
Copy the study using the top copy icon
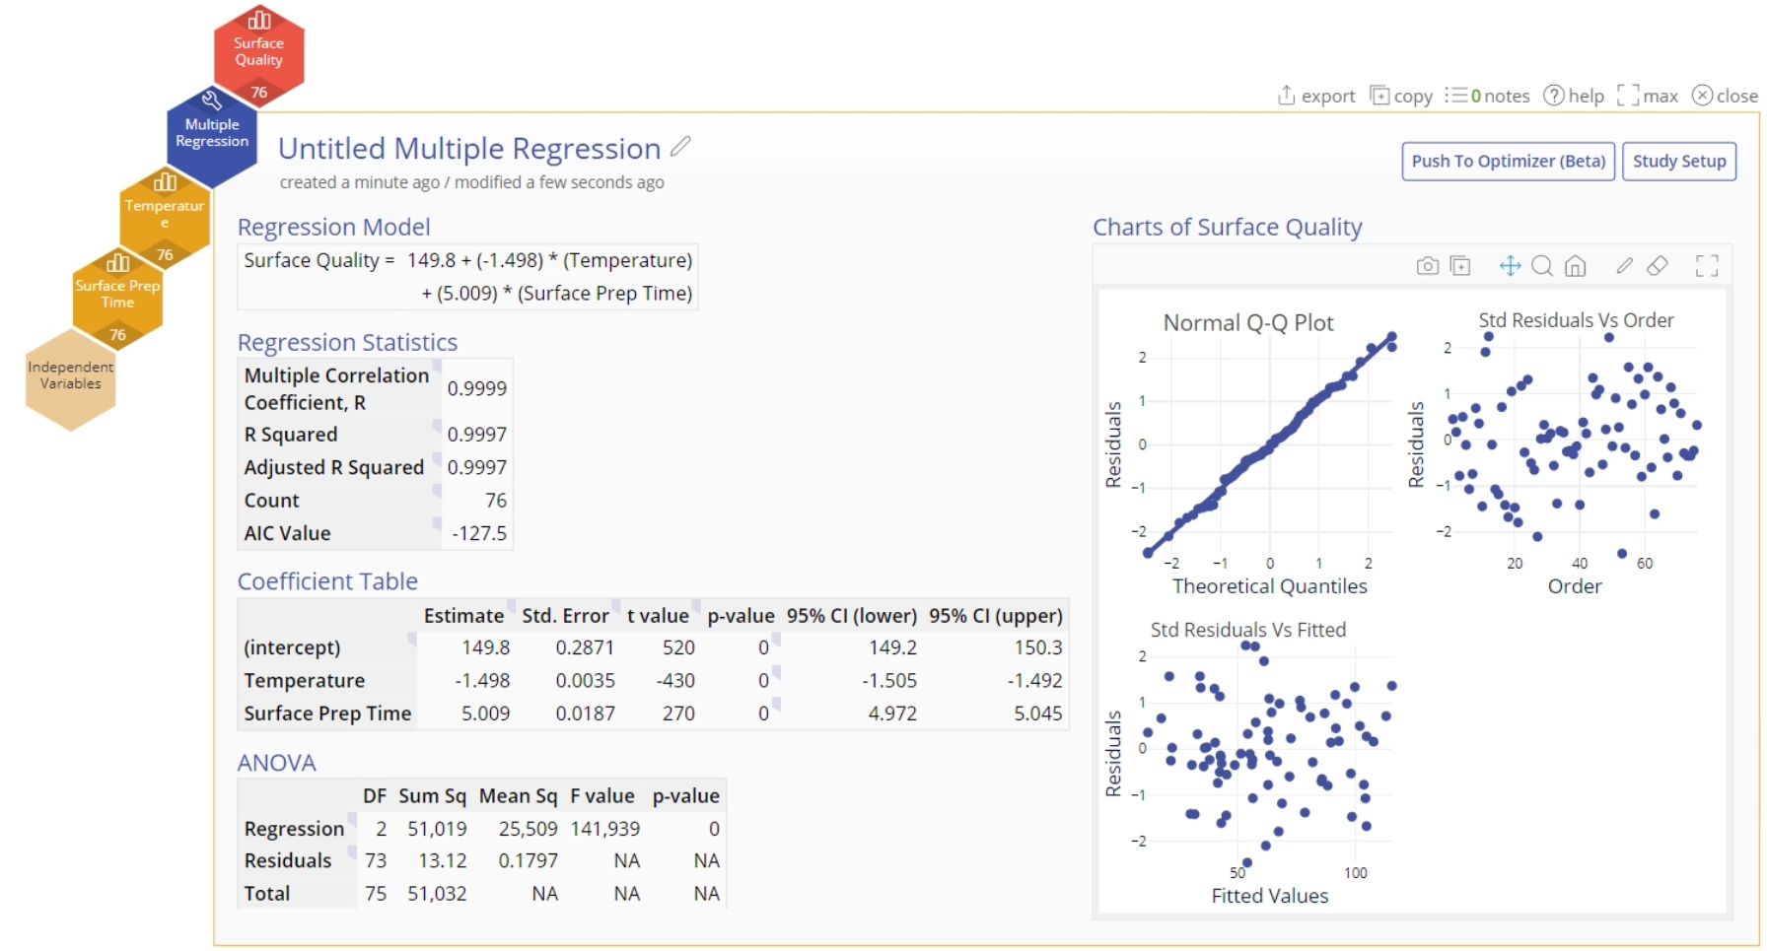1401,96
